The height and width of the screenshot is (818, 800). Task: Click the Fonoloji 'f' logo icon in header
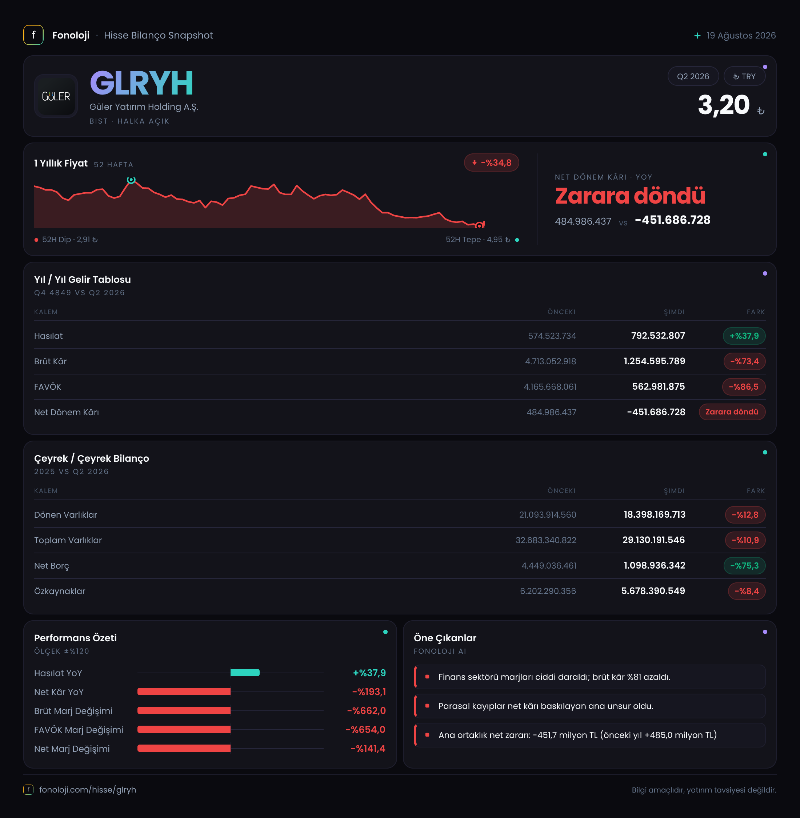coord(33,35)
